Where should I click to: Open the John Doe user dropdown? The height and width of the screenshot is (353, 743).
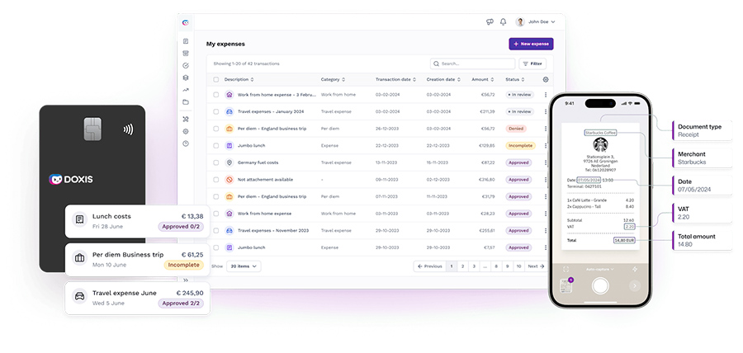(536, 21)
